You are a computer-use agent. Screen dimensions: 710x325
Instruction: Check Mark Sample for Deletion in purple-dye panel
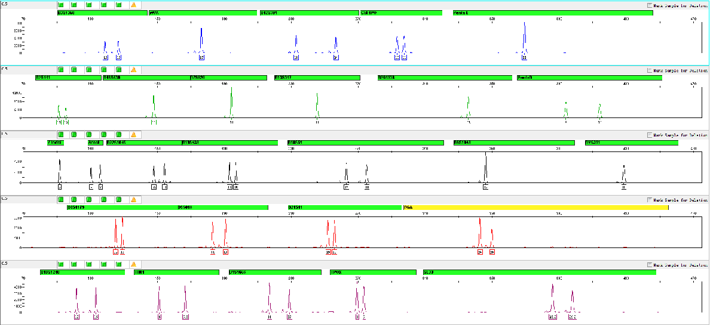point(650,265)
